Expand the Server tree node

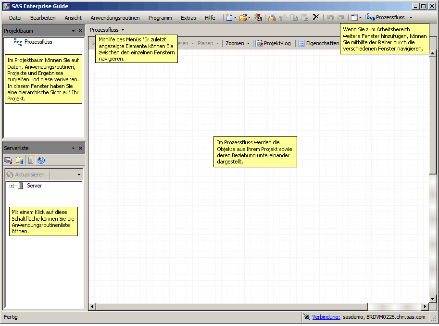[x=12, y=186]
